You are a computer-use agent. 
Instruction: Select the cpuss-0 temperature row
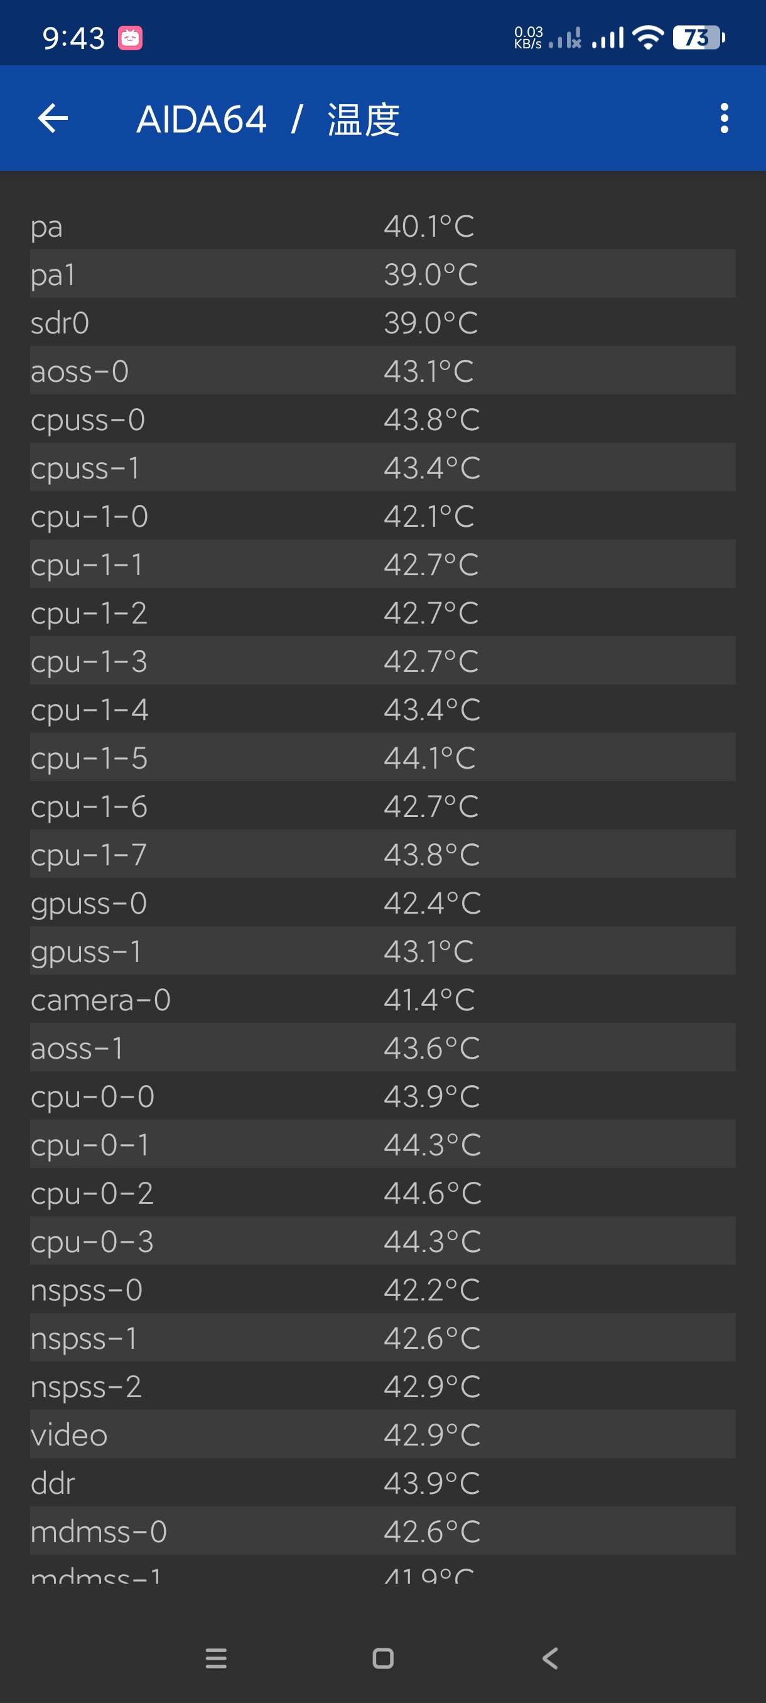tap(382, 419)
